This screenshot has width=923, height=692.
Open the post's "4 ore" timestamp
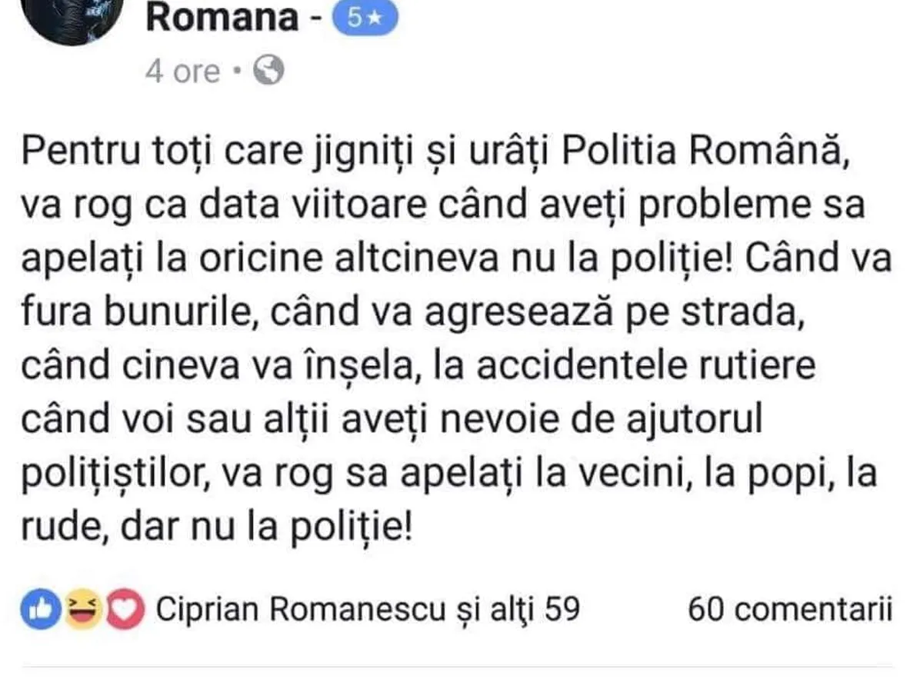[182, 72]
